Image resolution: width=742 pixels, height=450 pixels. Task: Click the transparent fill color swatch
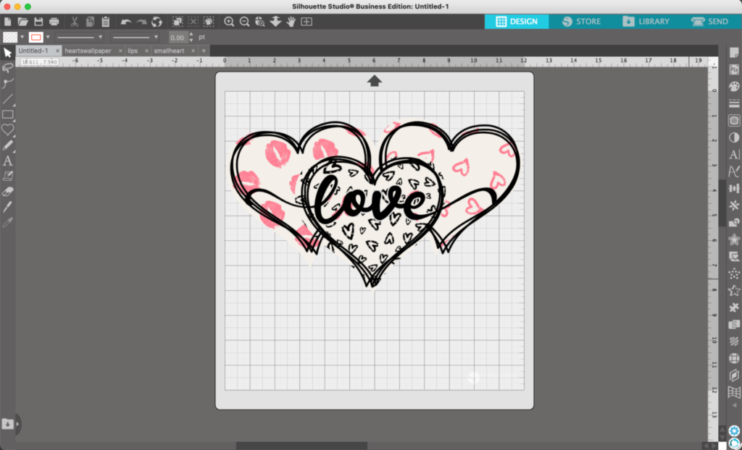click(10, 38)
